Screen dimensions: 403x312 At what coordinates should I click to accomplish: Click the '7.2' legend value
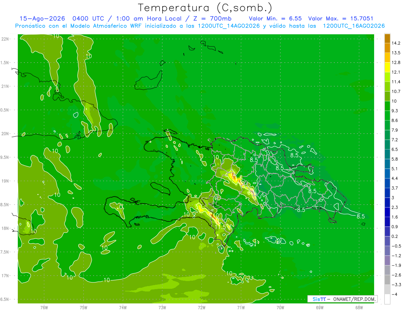pyautogui.click(x=395, y=140)
